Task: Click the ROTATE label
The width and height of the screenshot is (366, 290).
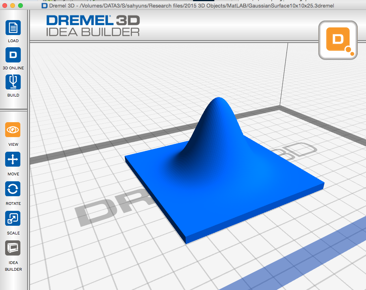Action: [13, 204]
